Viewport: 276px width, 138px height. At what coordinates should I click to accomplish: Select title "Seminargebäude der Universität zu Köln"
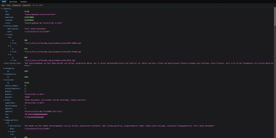43,23
